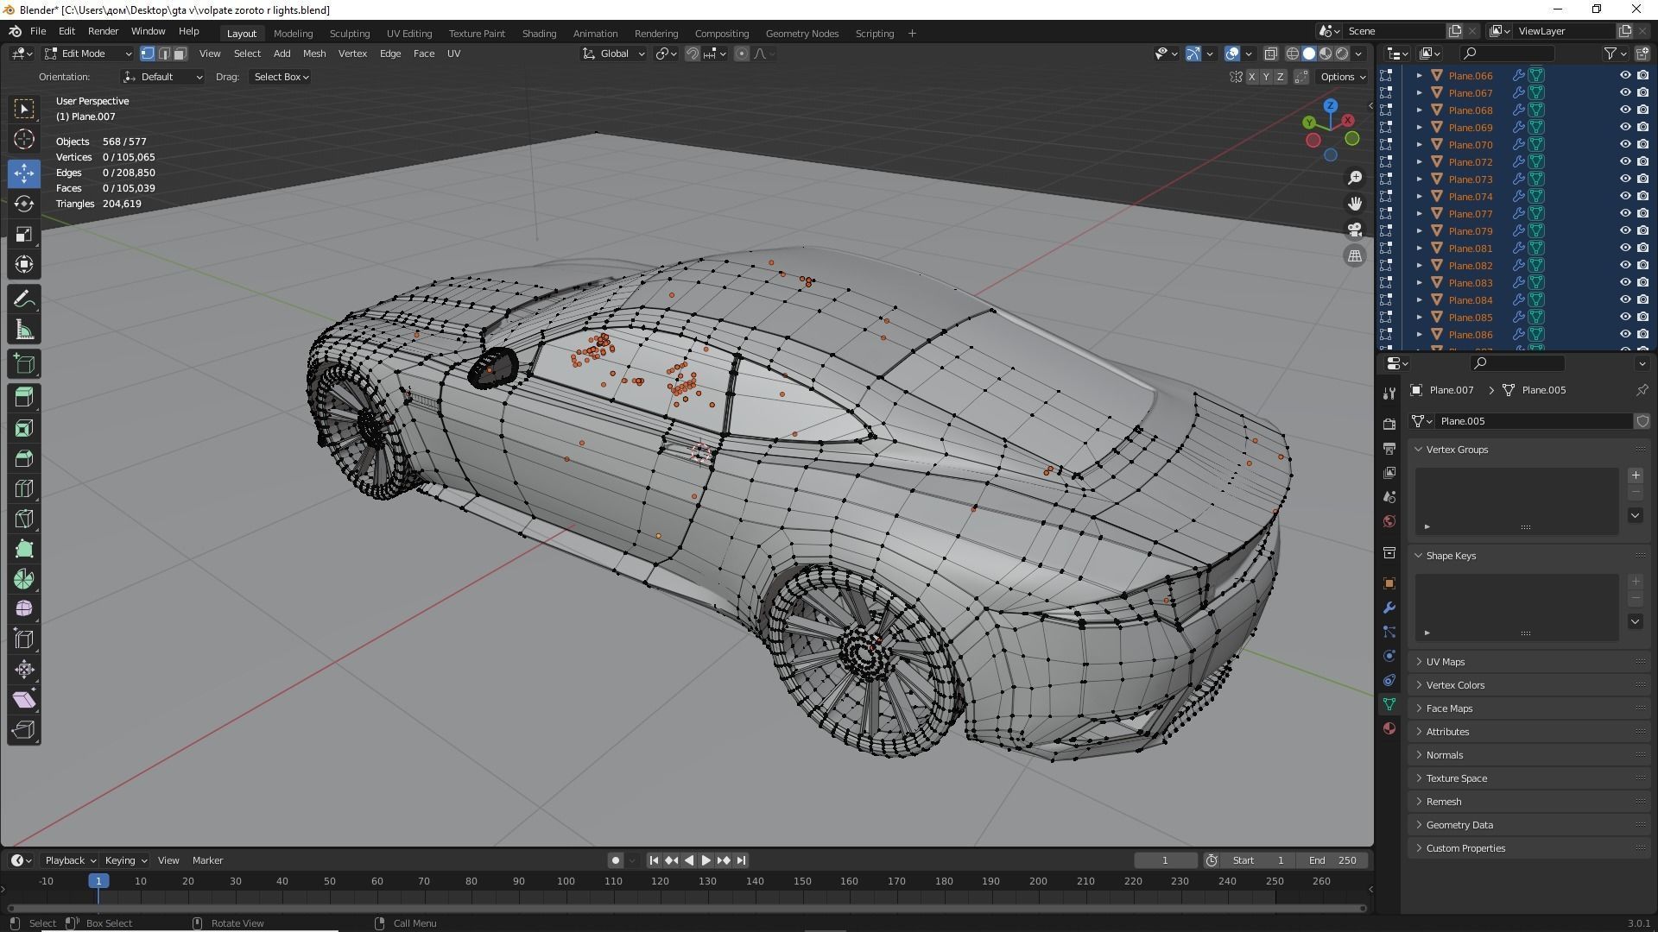Toggle proportional editing
The image size is (1658, 932).
pos(742,54)
